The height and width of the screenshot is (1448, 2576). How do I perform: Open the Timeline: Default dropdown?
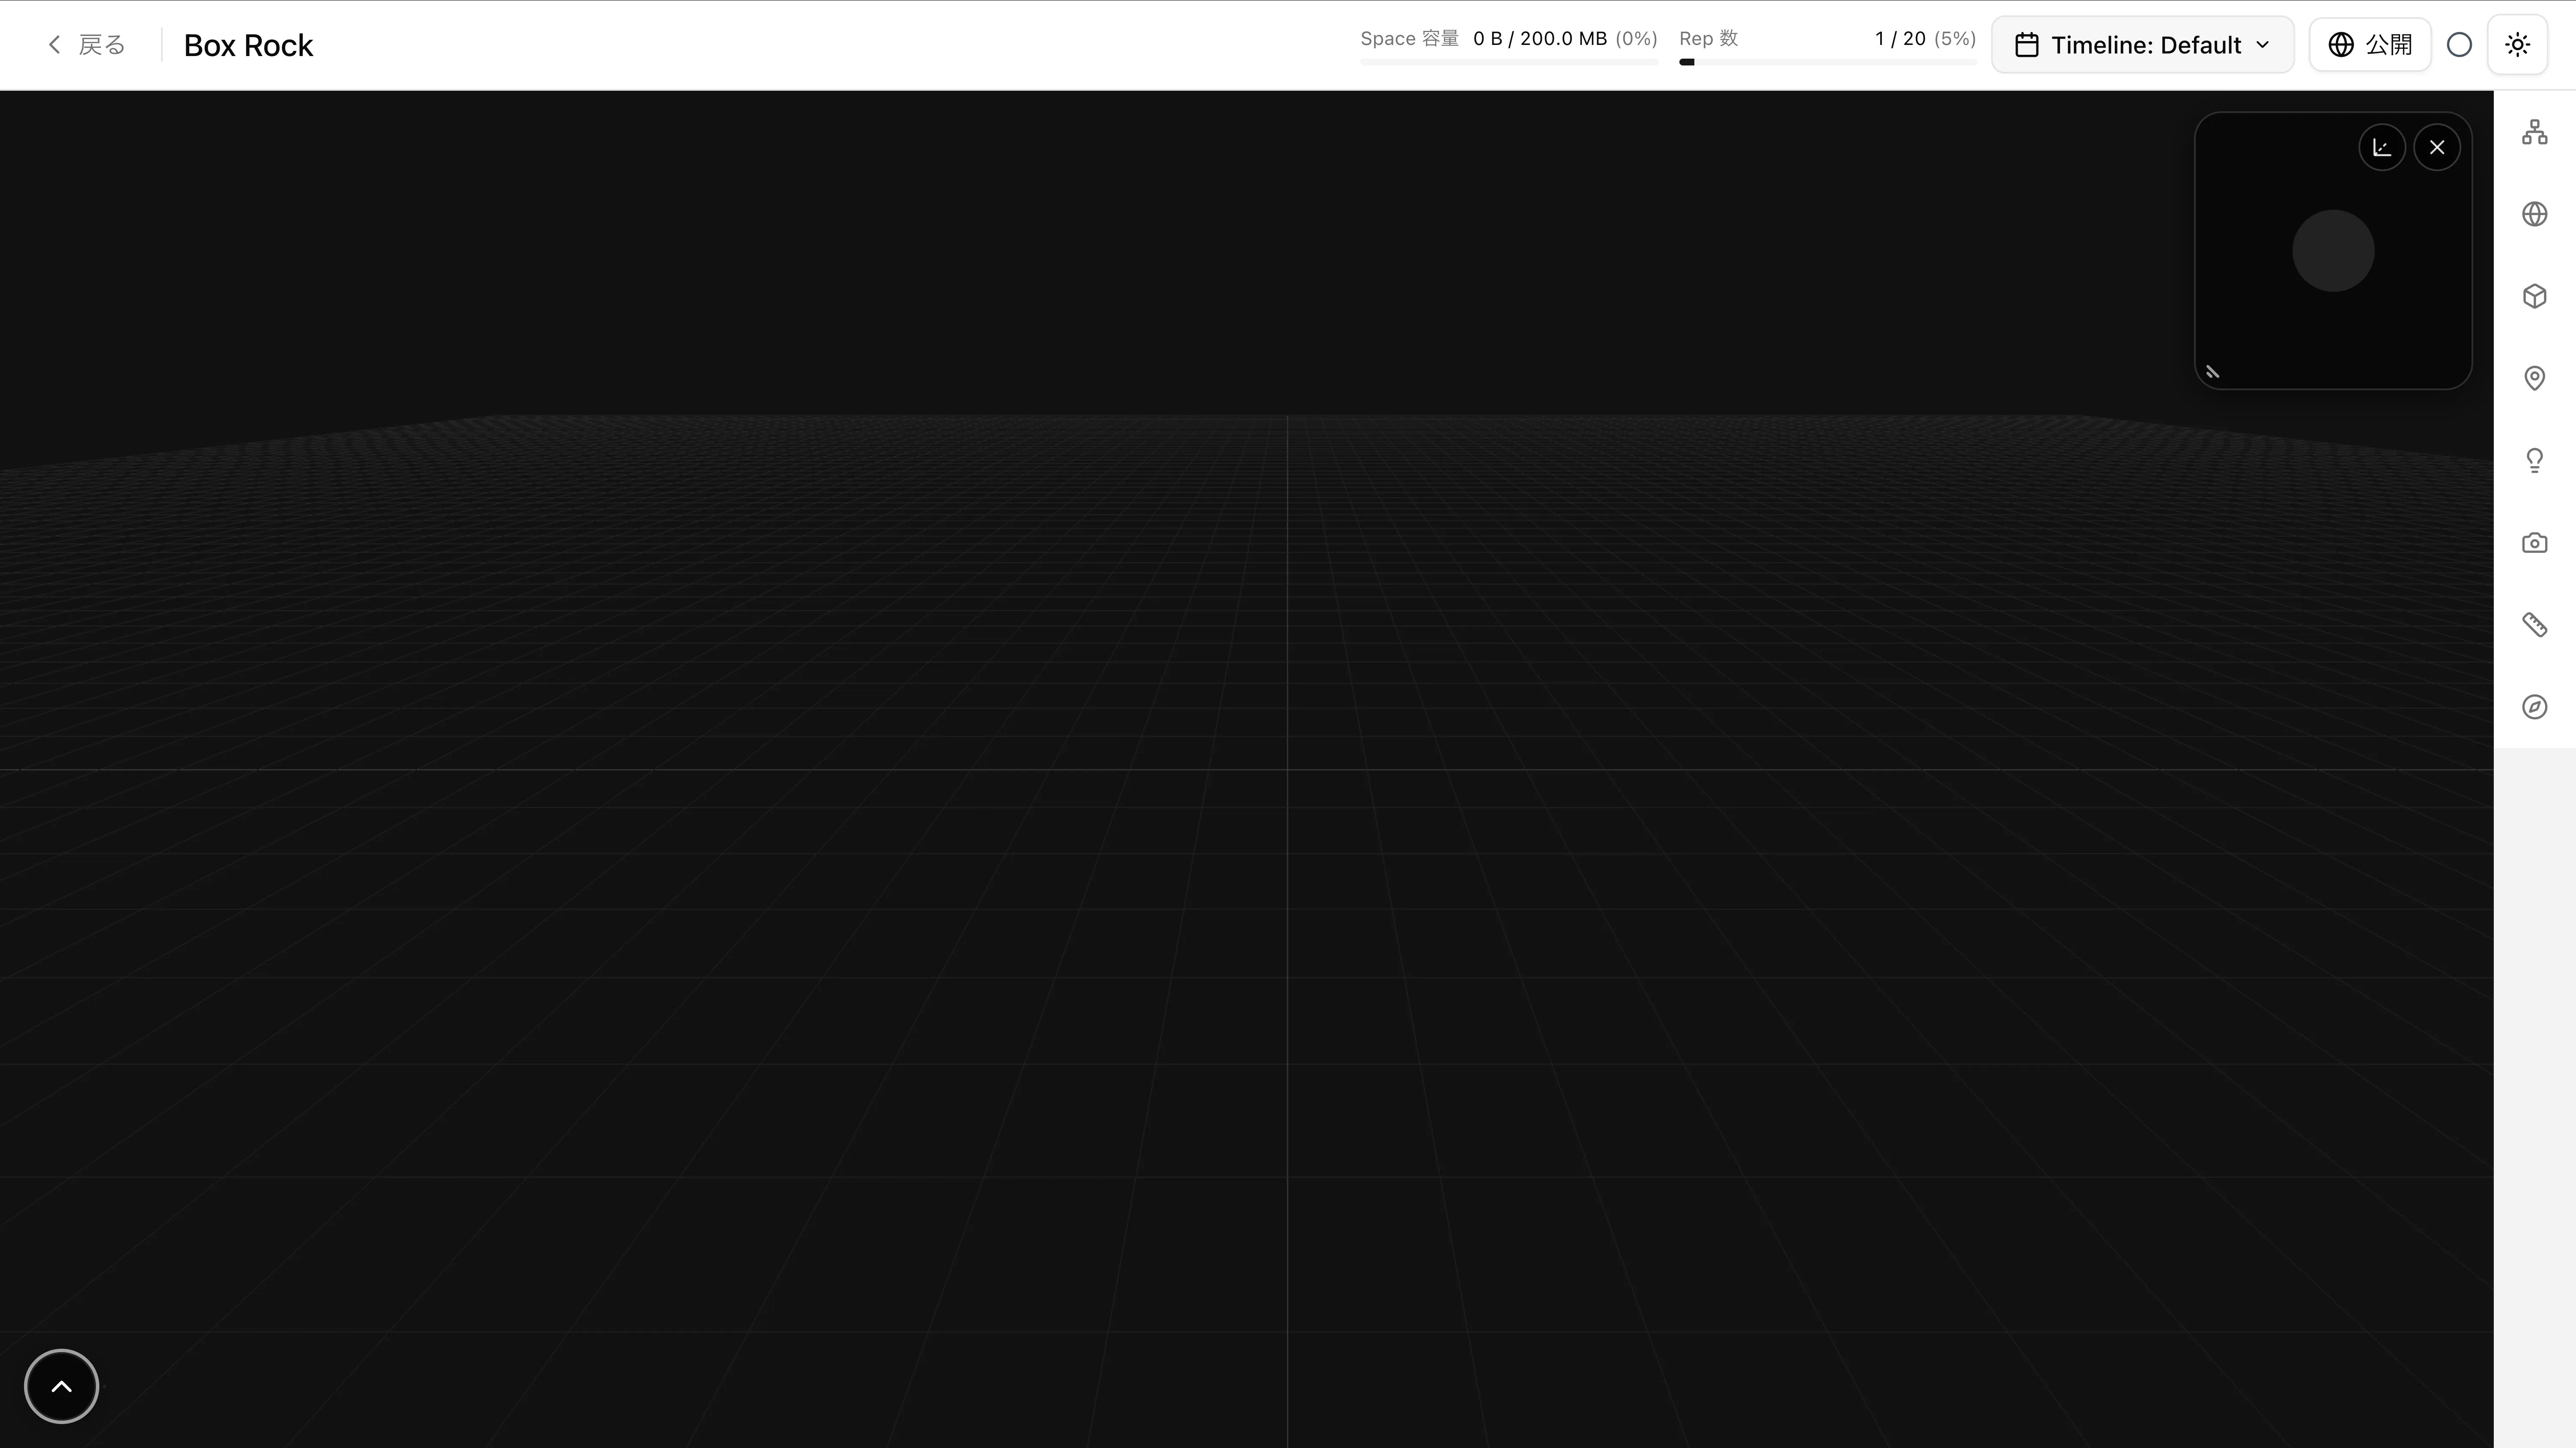[x=2142, y=45]
